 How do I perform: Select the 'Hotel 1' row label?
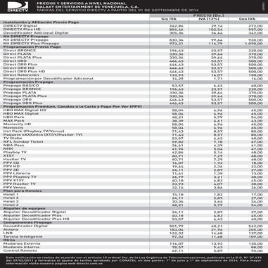click(x=11, y=195)
